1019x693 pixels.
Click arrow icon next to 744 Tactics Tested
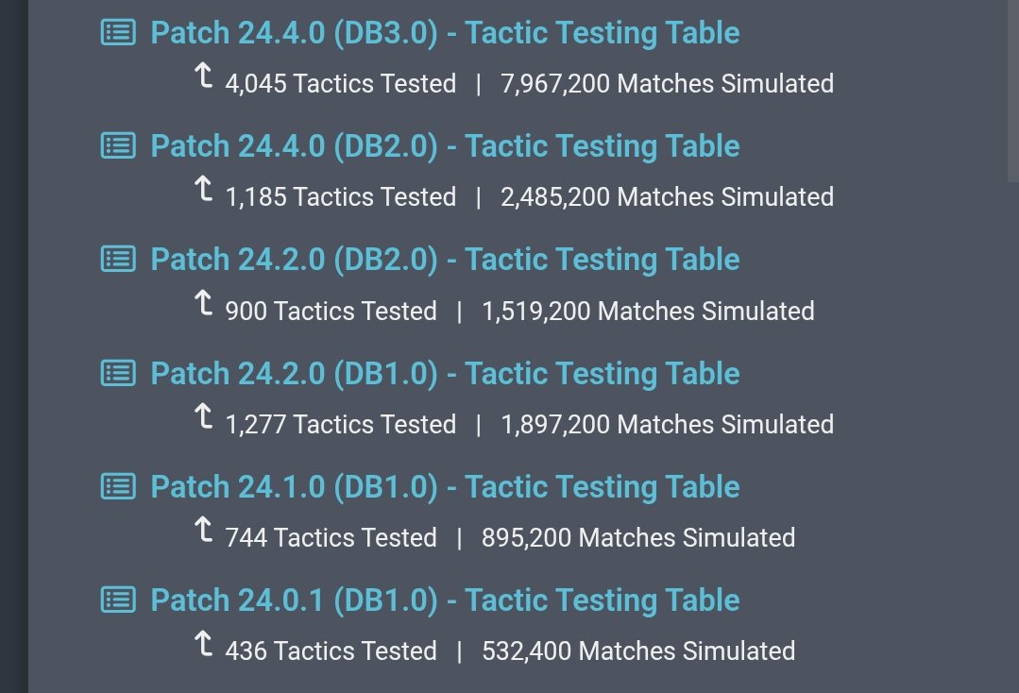point(203,532)
